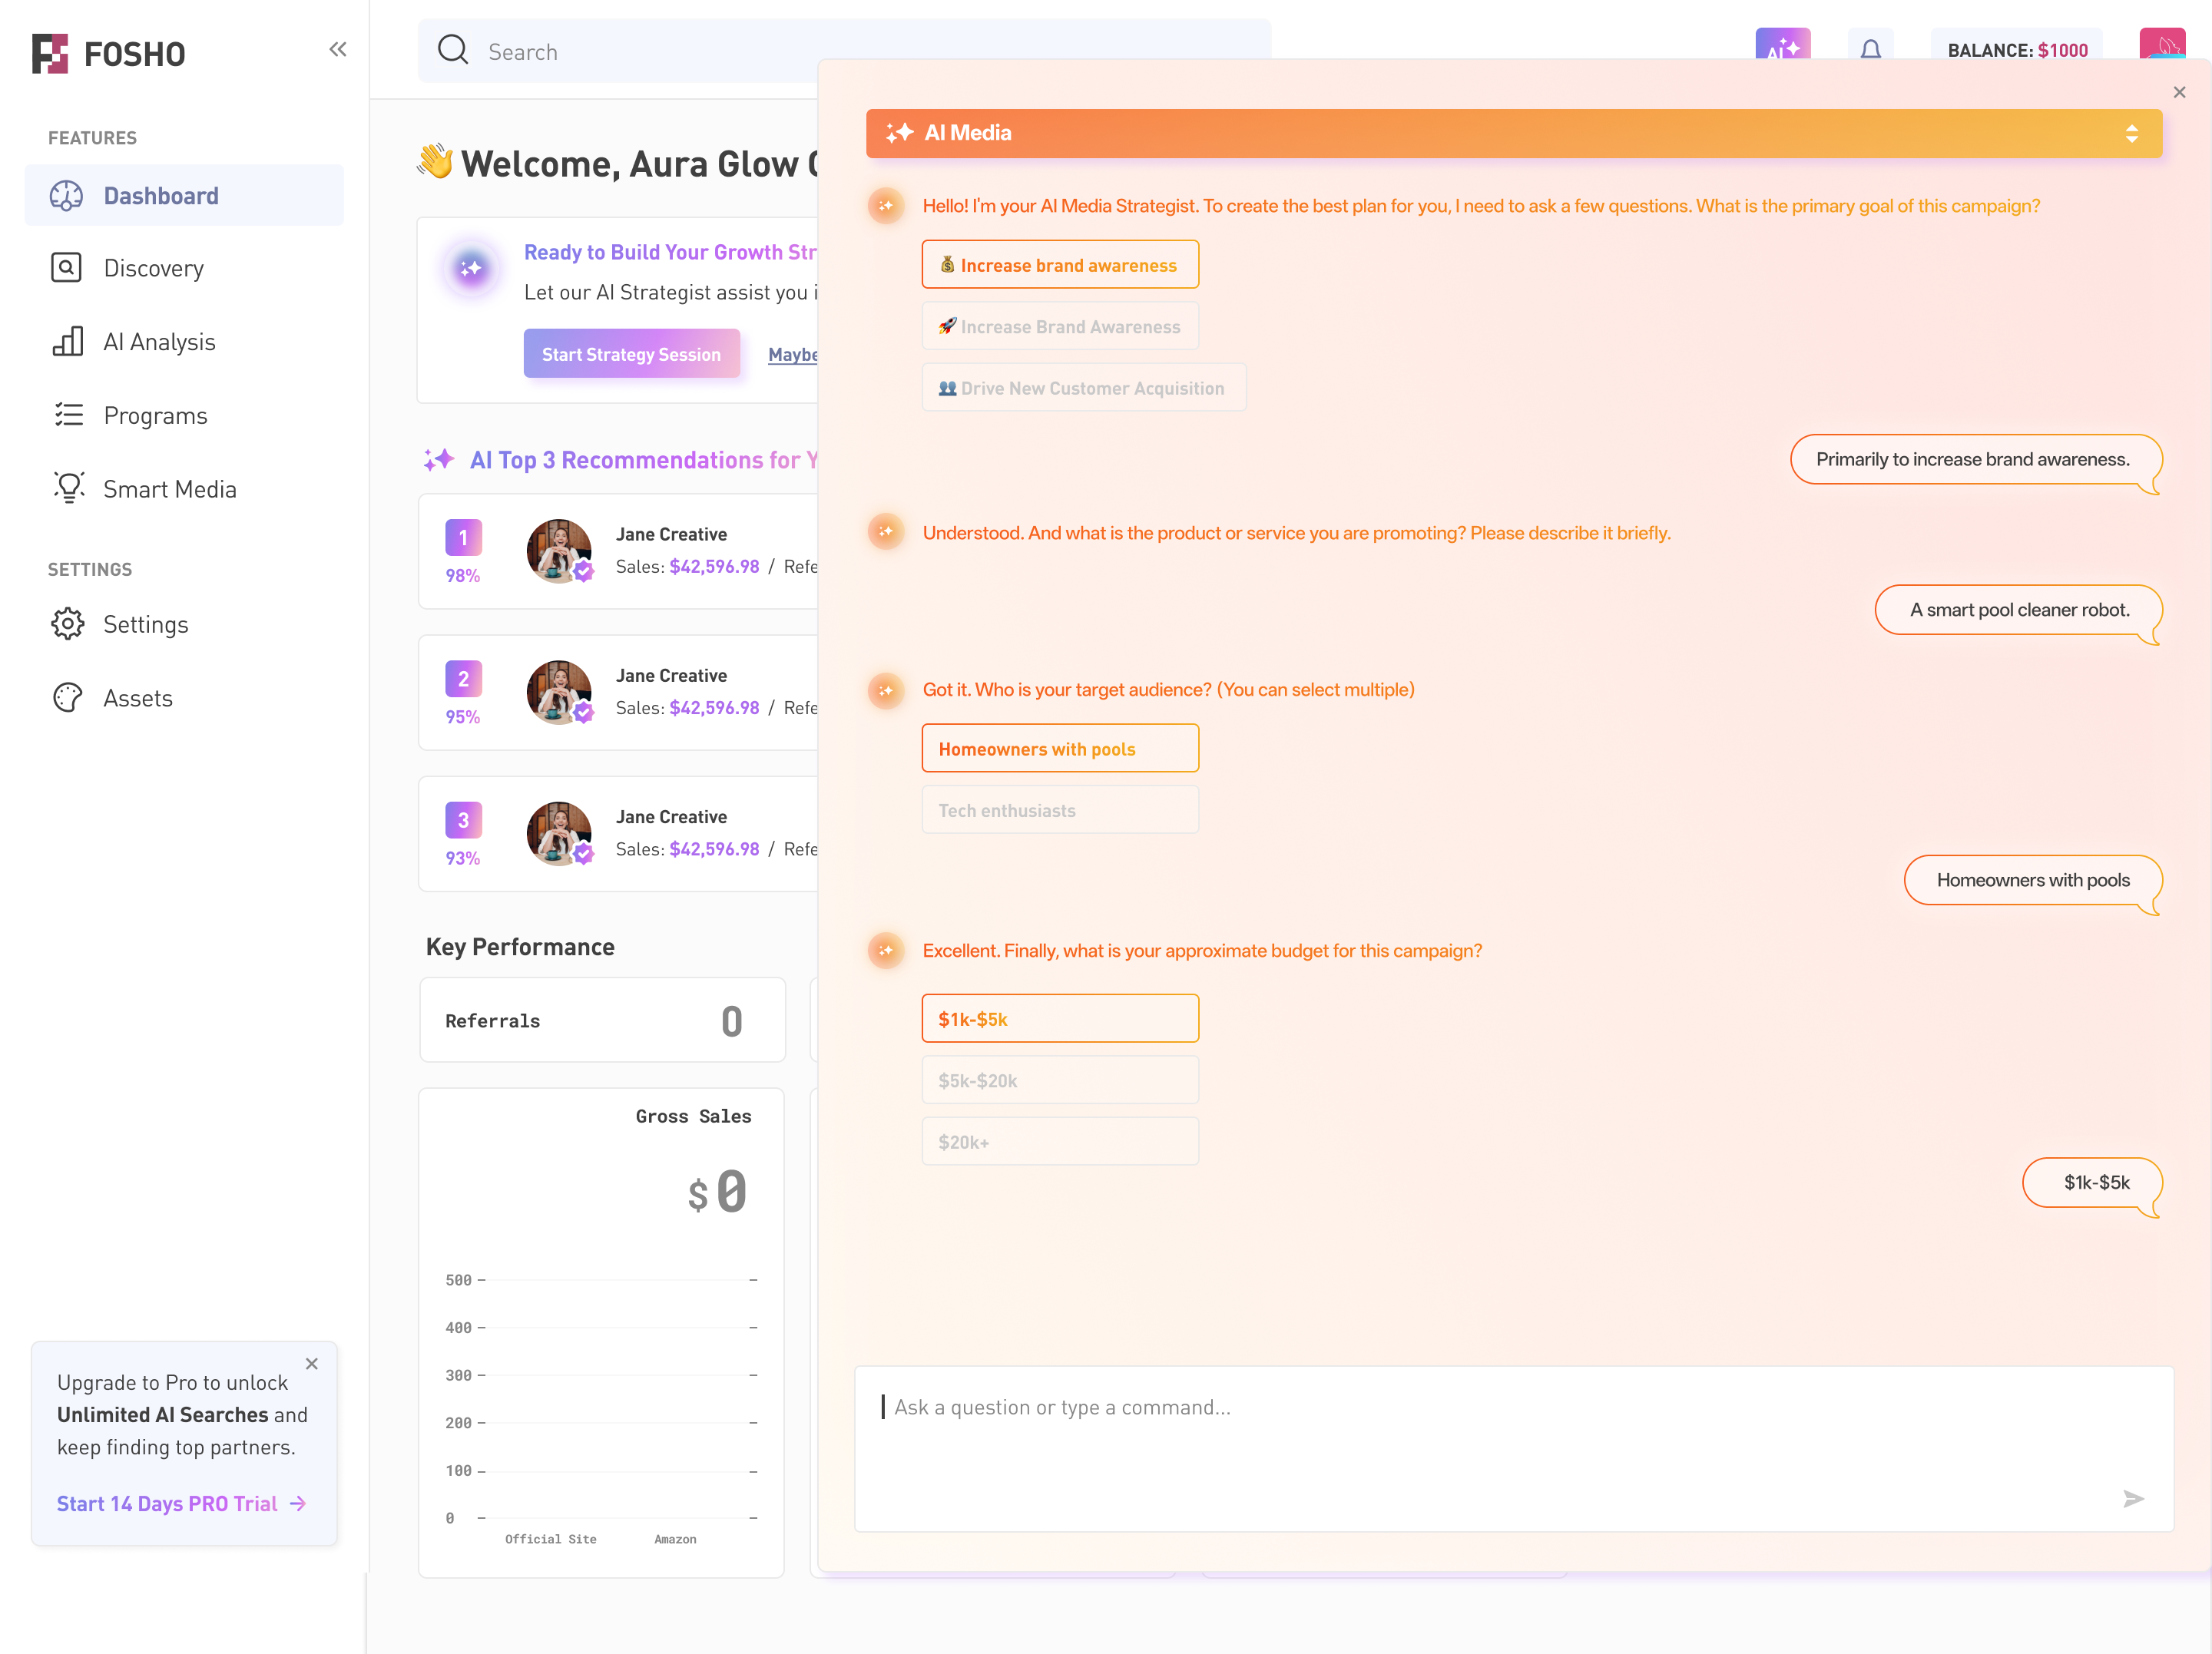Image resolution: width=2212 pixels, height=1654 pixels.
Task: Choose the $5k-$20k budget option
Action: pyautogui.click(x=1060, y=1080)
